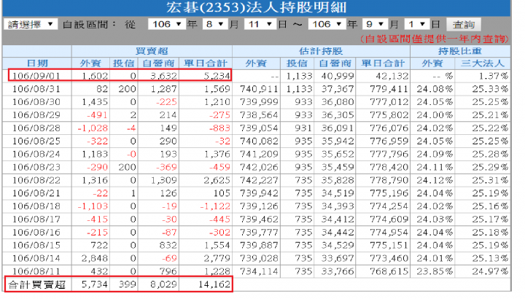This screenshot has height=299, width=525.
Task: Open the end year 106 dropdown
Action: click(x=327, y=24)
